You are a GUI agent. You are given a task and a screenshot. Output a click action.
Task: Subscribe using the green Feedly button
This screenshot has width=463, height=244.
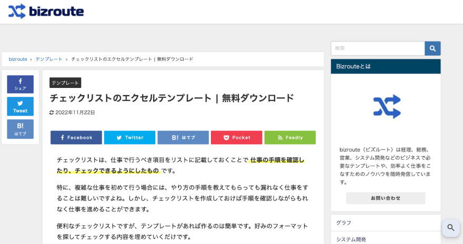[x=290, y=137]
